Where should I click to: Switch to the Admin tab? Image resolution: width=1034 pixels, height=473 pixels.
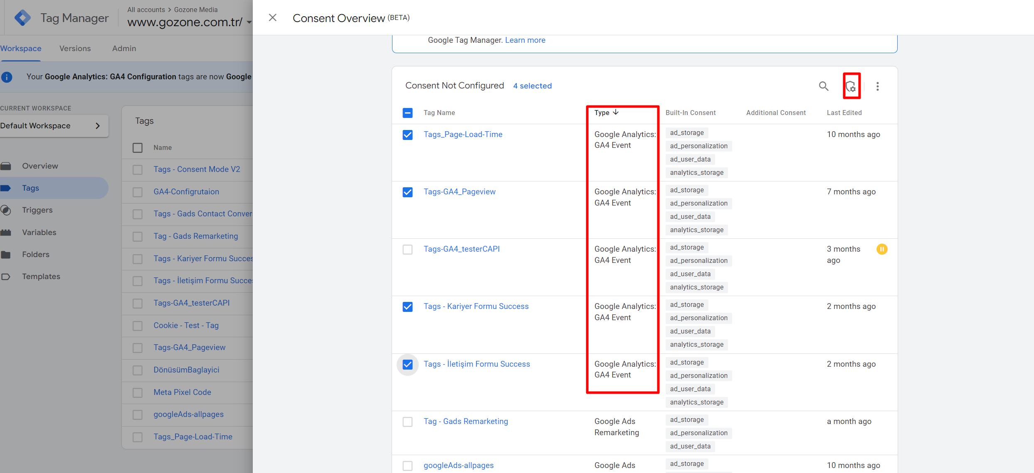click(124, 49)
